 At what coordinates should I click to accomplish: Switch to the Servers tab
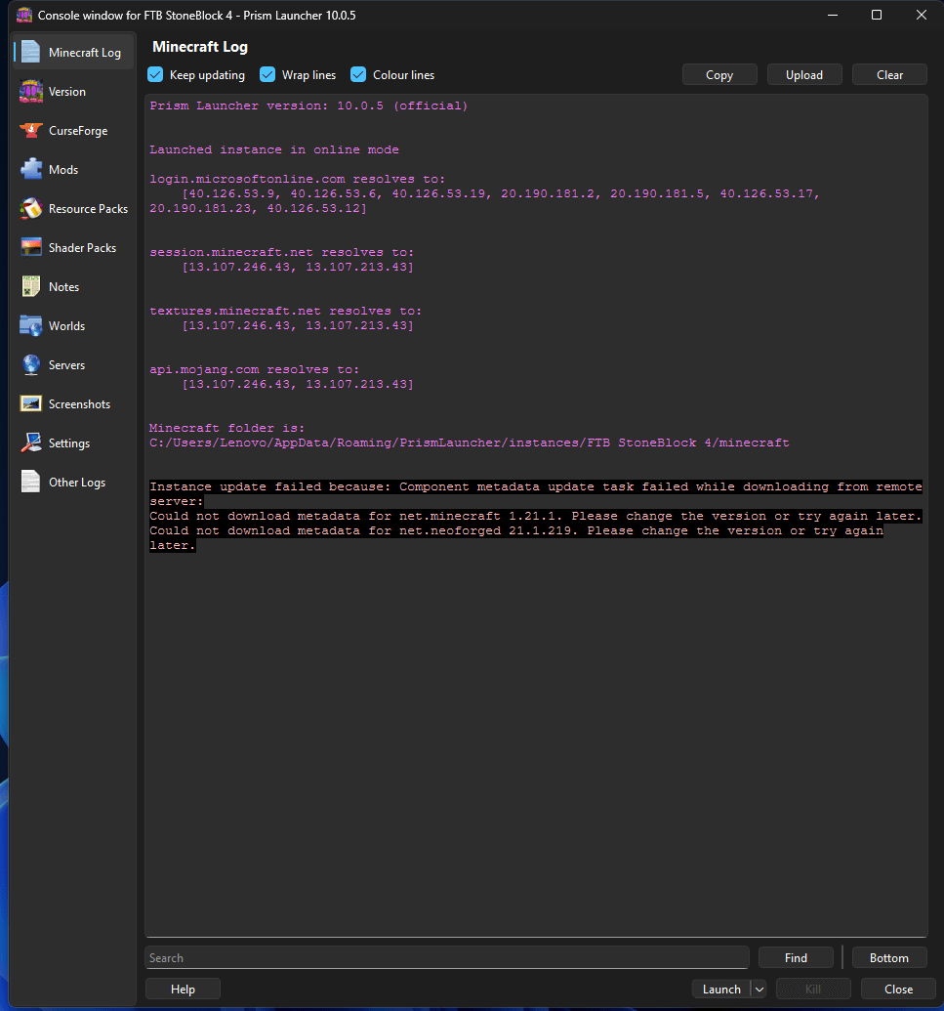pyautogui.click(x=66, y=365)
